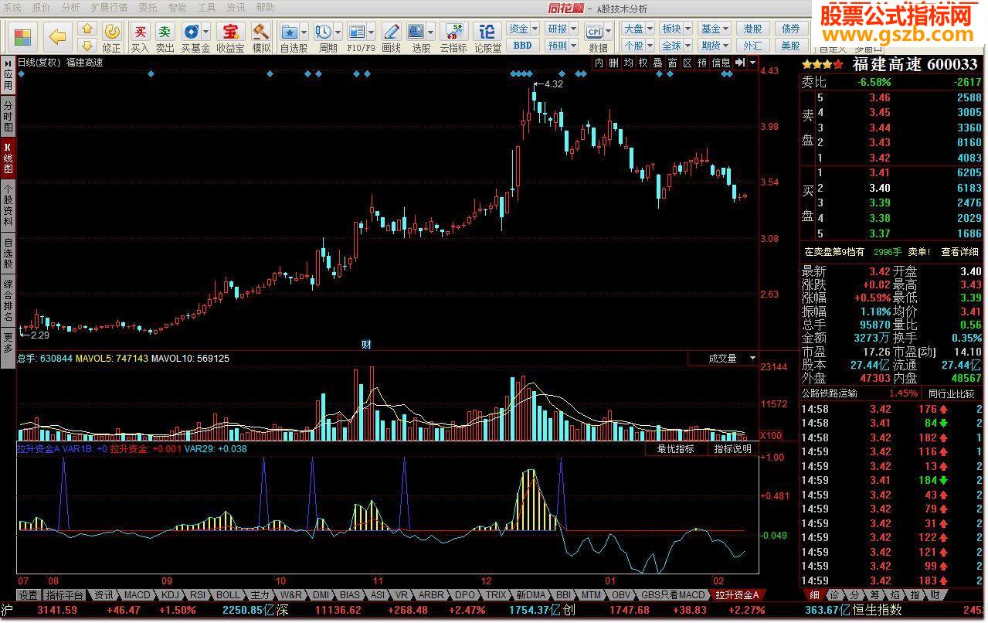Toggle the 信息 info markers
The image size is (988, 623).
[x=721, y=63]
